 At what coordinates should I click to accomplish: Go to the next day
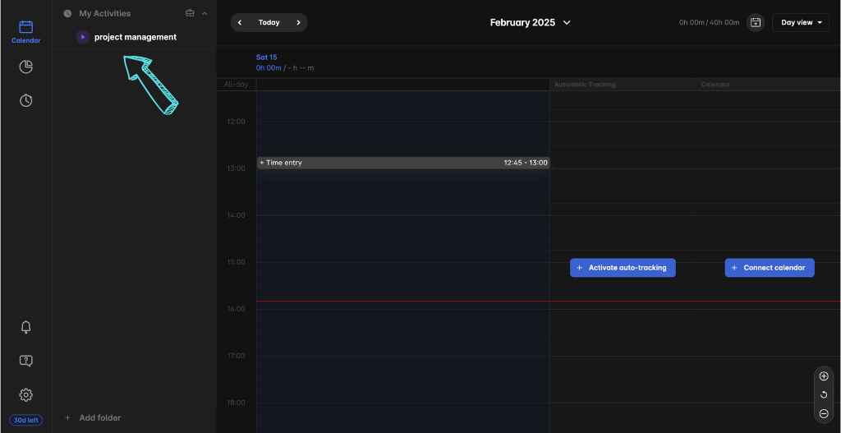pyautogui.click(x=298, y=23)
